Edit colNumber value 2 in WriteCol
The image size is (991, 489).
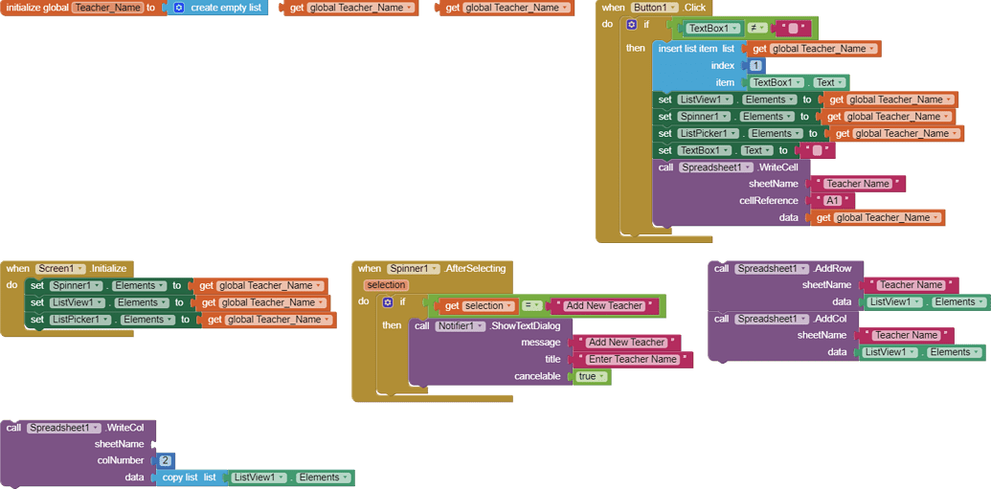165,460
